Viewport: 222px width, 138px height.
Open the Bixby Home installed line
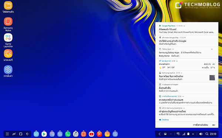click(x=169, y=56)
